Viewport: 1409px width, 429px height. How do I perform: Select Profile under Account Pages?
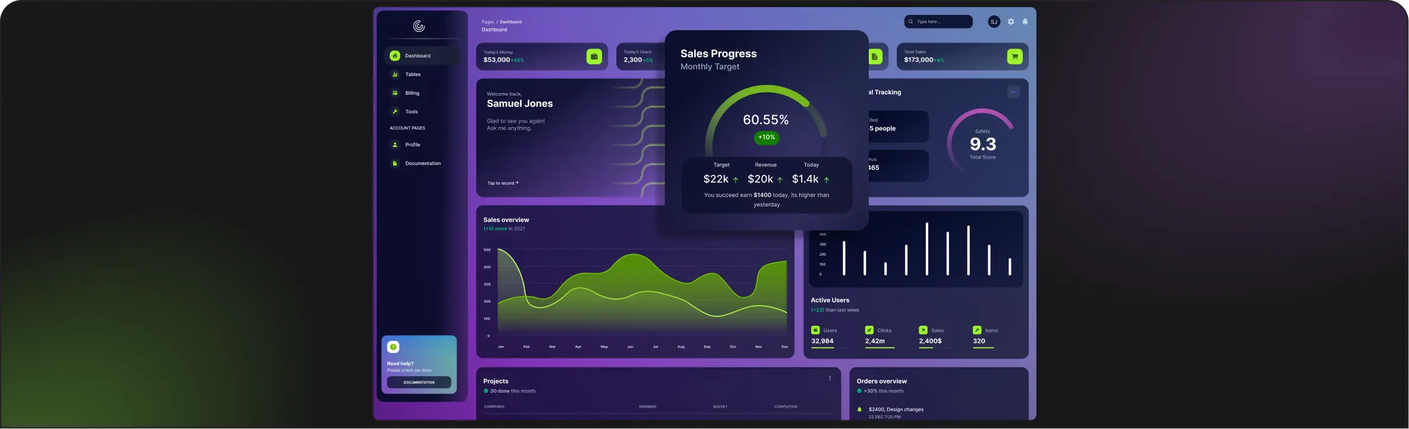pos(412,145)
